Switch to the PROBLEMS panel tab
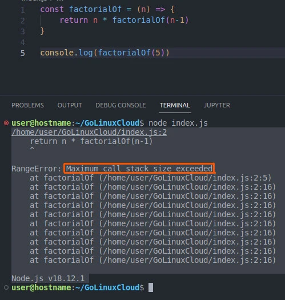 click(27, 105)
